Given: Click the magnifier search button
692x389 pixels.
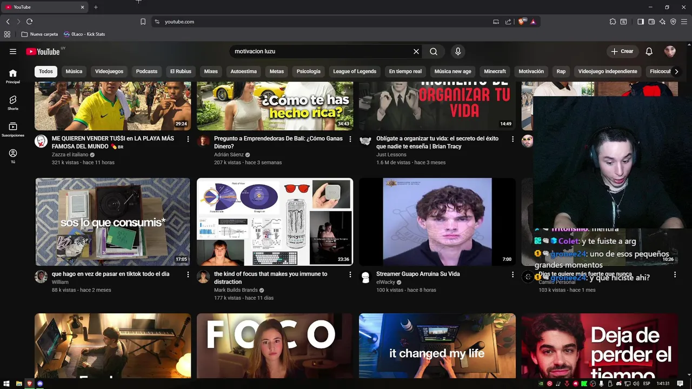Looking at the screenshot, I should (x=434, y=51).
